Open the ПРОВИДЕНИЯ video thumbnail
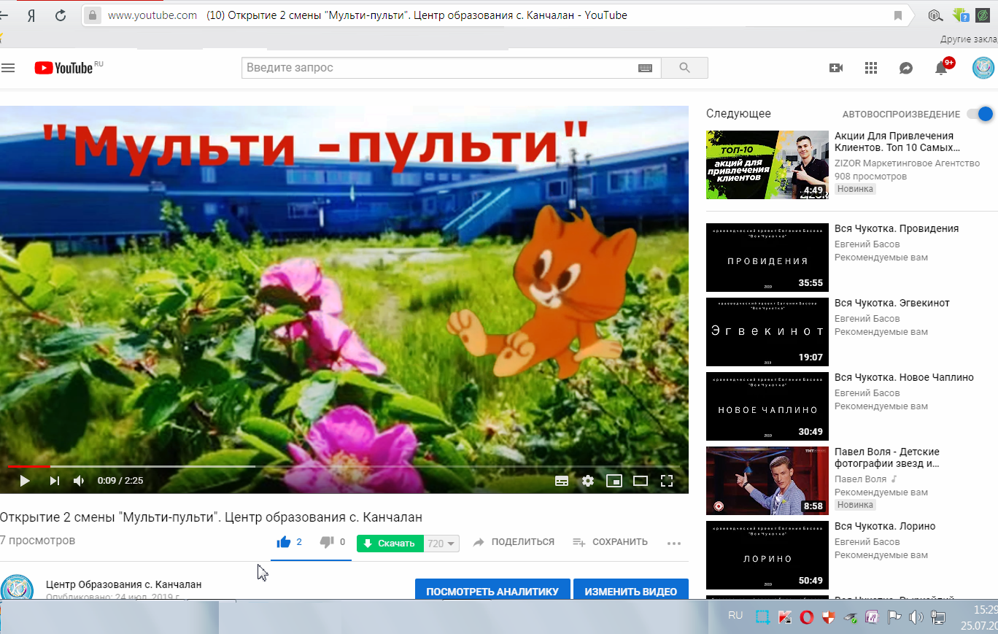 click(x=767, y=258)
